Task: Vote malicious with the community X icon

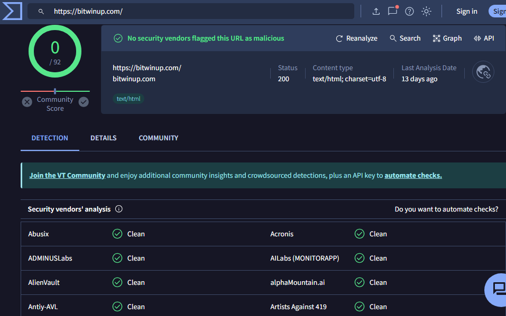Action: pos(27,102)
